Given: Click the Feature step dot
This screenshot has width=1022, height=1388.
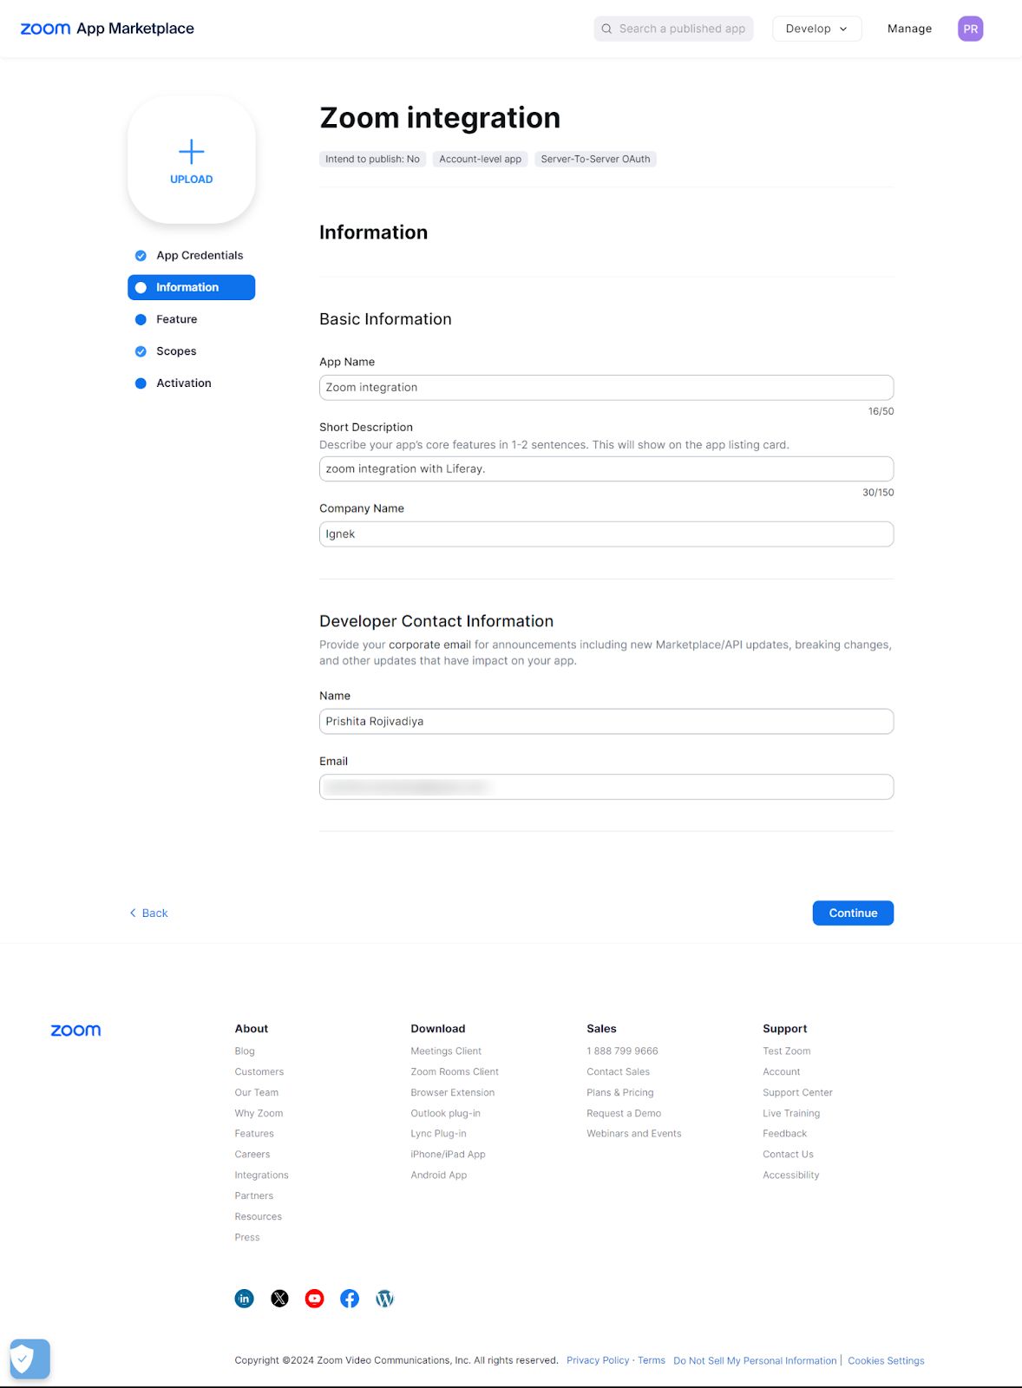Looking at the screenshot, I should pyautogui.click(x=141, y=319).
